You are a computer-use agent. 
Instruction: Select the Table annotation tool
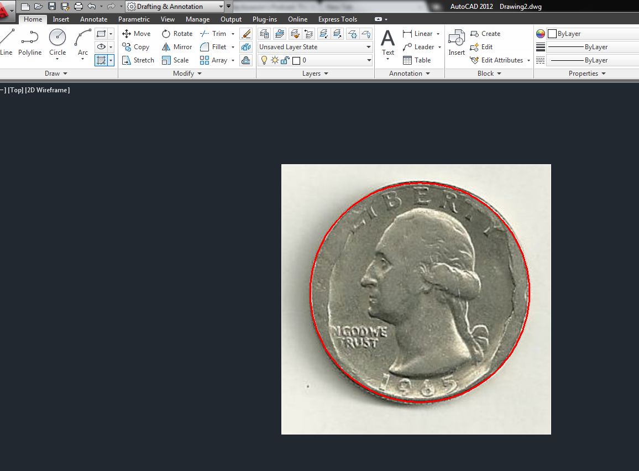pyautogui.click(x=417, y=60)
